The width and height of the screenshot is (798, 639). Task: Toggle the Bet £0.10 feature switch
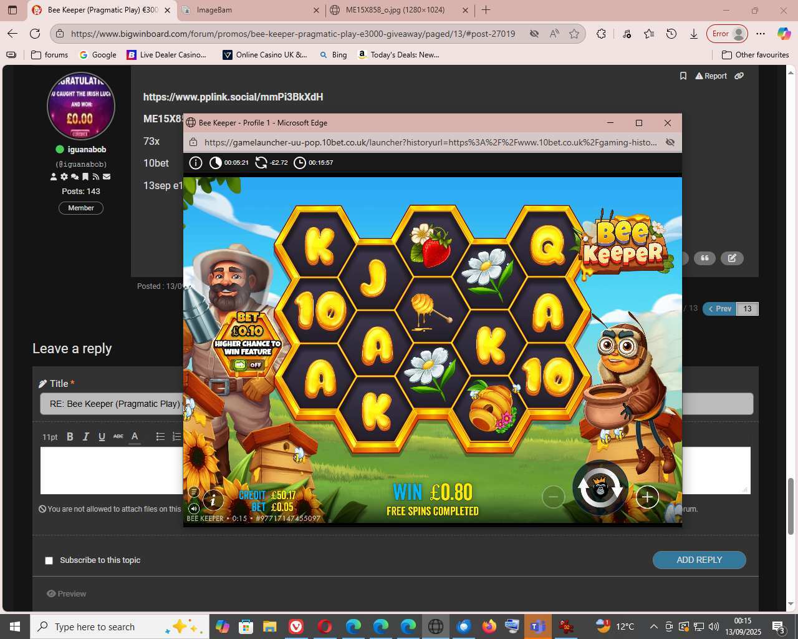tap(248, 365)
